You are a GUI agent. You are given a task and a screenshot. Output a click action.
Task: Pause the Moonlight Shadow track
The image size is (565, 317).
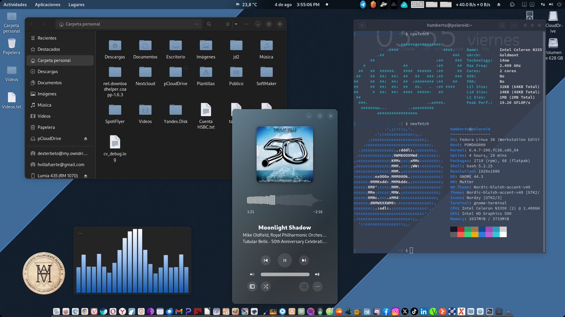tap(285, 260)
